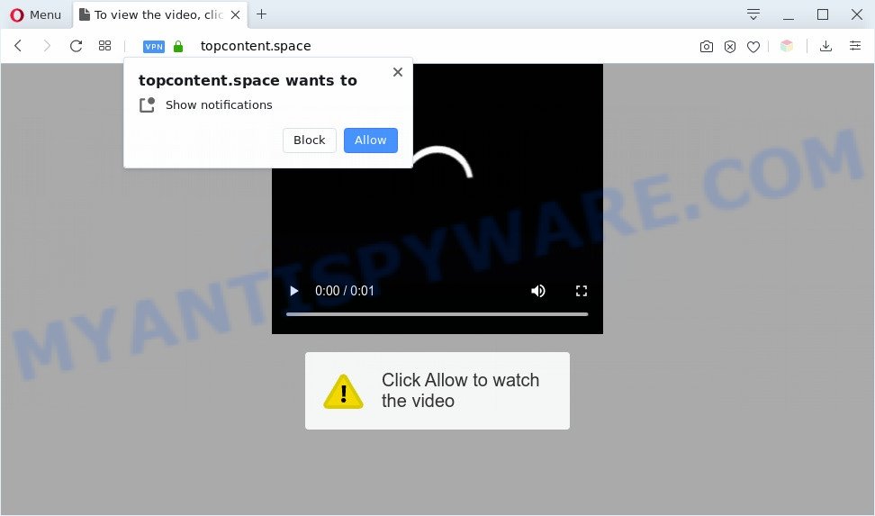Click the Show notifications icon
The height and width of the screenshot is (516, 875).
(x=147, y=105)
